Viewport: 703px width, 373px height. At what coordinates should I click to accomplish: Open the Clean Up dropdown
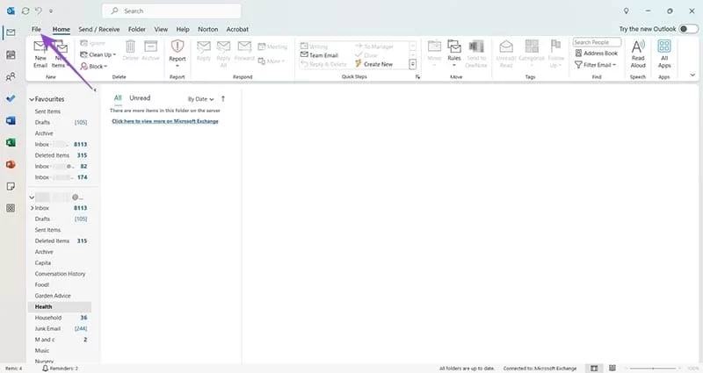pos(101,54)
